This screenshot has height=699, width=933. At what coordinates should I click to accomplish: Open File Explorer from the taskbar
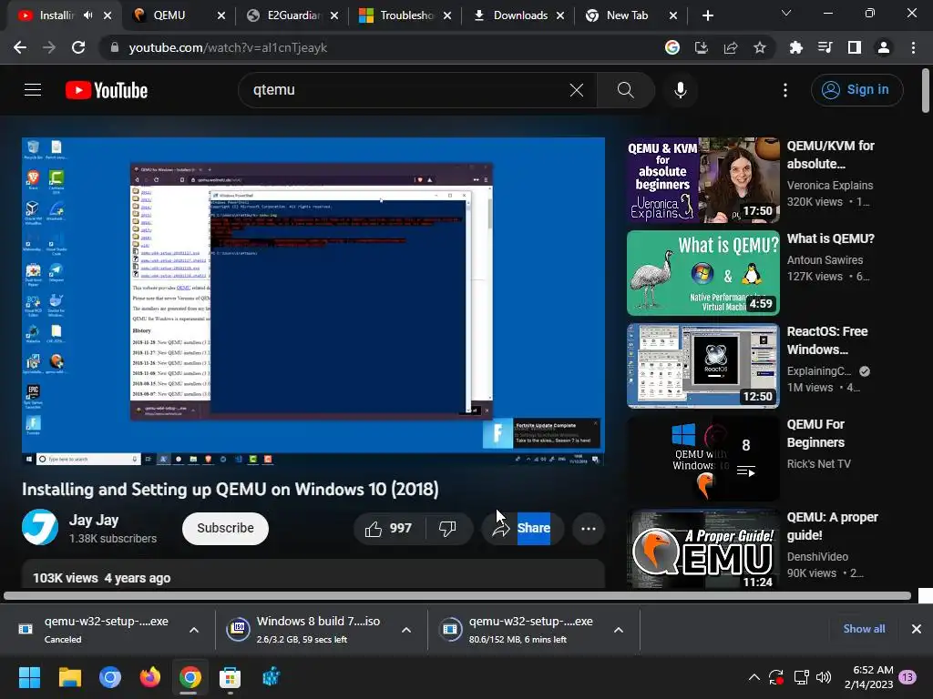pyautogui.click(x=69, y=677)
